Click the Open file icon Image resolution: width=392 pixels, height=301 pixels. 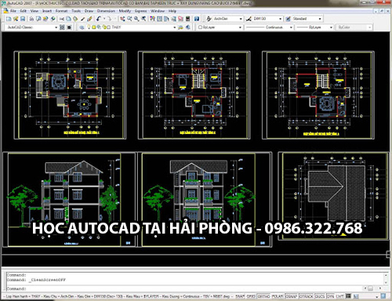coord(16,19)
